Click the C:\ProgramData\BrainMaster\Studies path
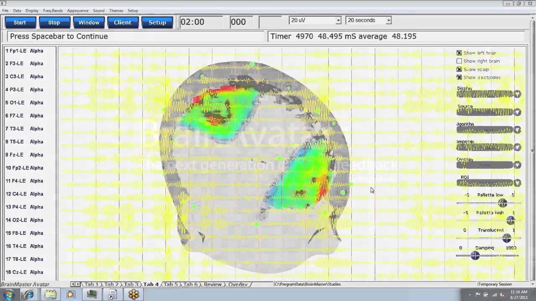This screenshot has width=536, height=301. click(308, 284)
